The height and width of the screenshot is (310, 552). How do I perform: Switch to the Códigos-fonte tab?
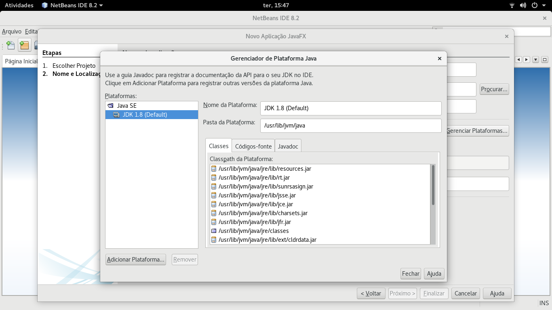click(253, 146)
